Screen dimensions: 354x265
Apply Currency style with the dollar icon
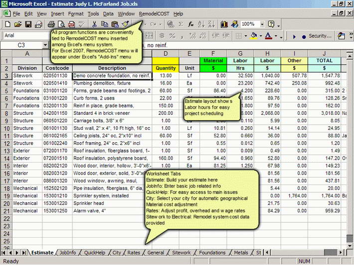tap(162, 36)
